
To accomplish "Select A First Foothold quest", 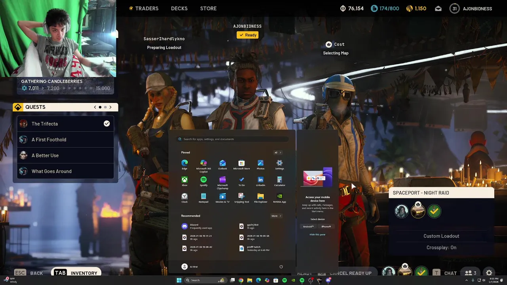I will pos(65,139).
